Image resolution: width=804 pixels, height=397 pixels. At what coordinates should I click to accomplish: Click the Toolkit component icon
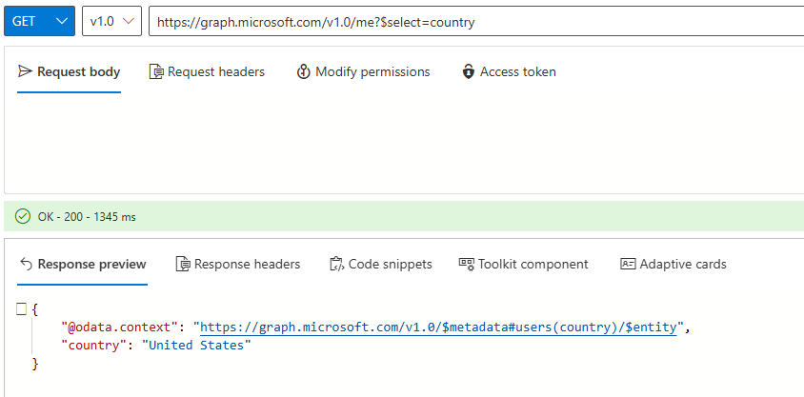(466, 264)
